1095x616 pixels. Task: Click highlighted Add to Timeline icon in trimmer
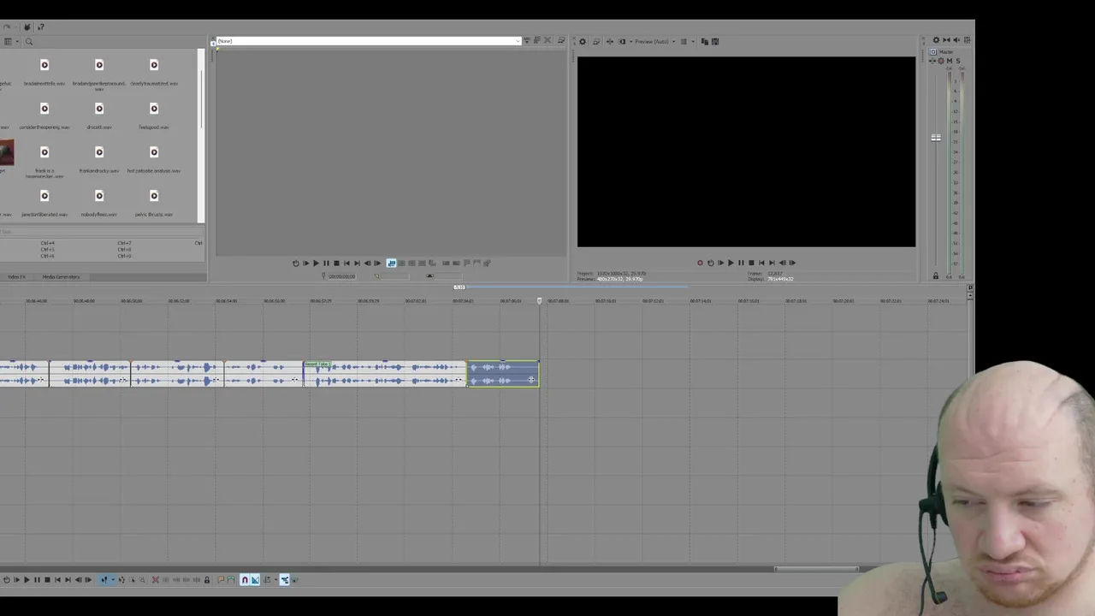[x=391, y=264]
